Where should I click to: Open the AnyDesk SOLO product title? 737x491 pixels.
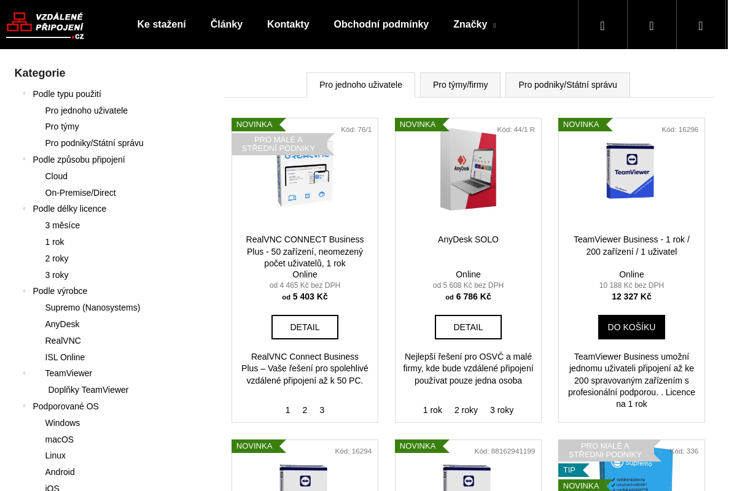coord(468,239)
